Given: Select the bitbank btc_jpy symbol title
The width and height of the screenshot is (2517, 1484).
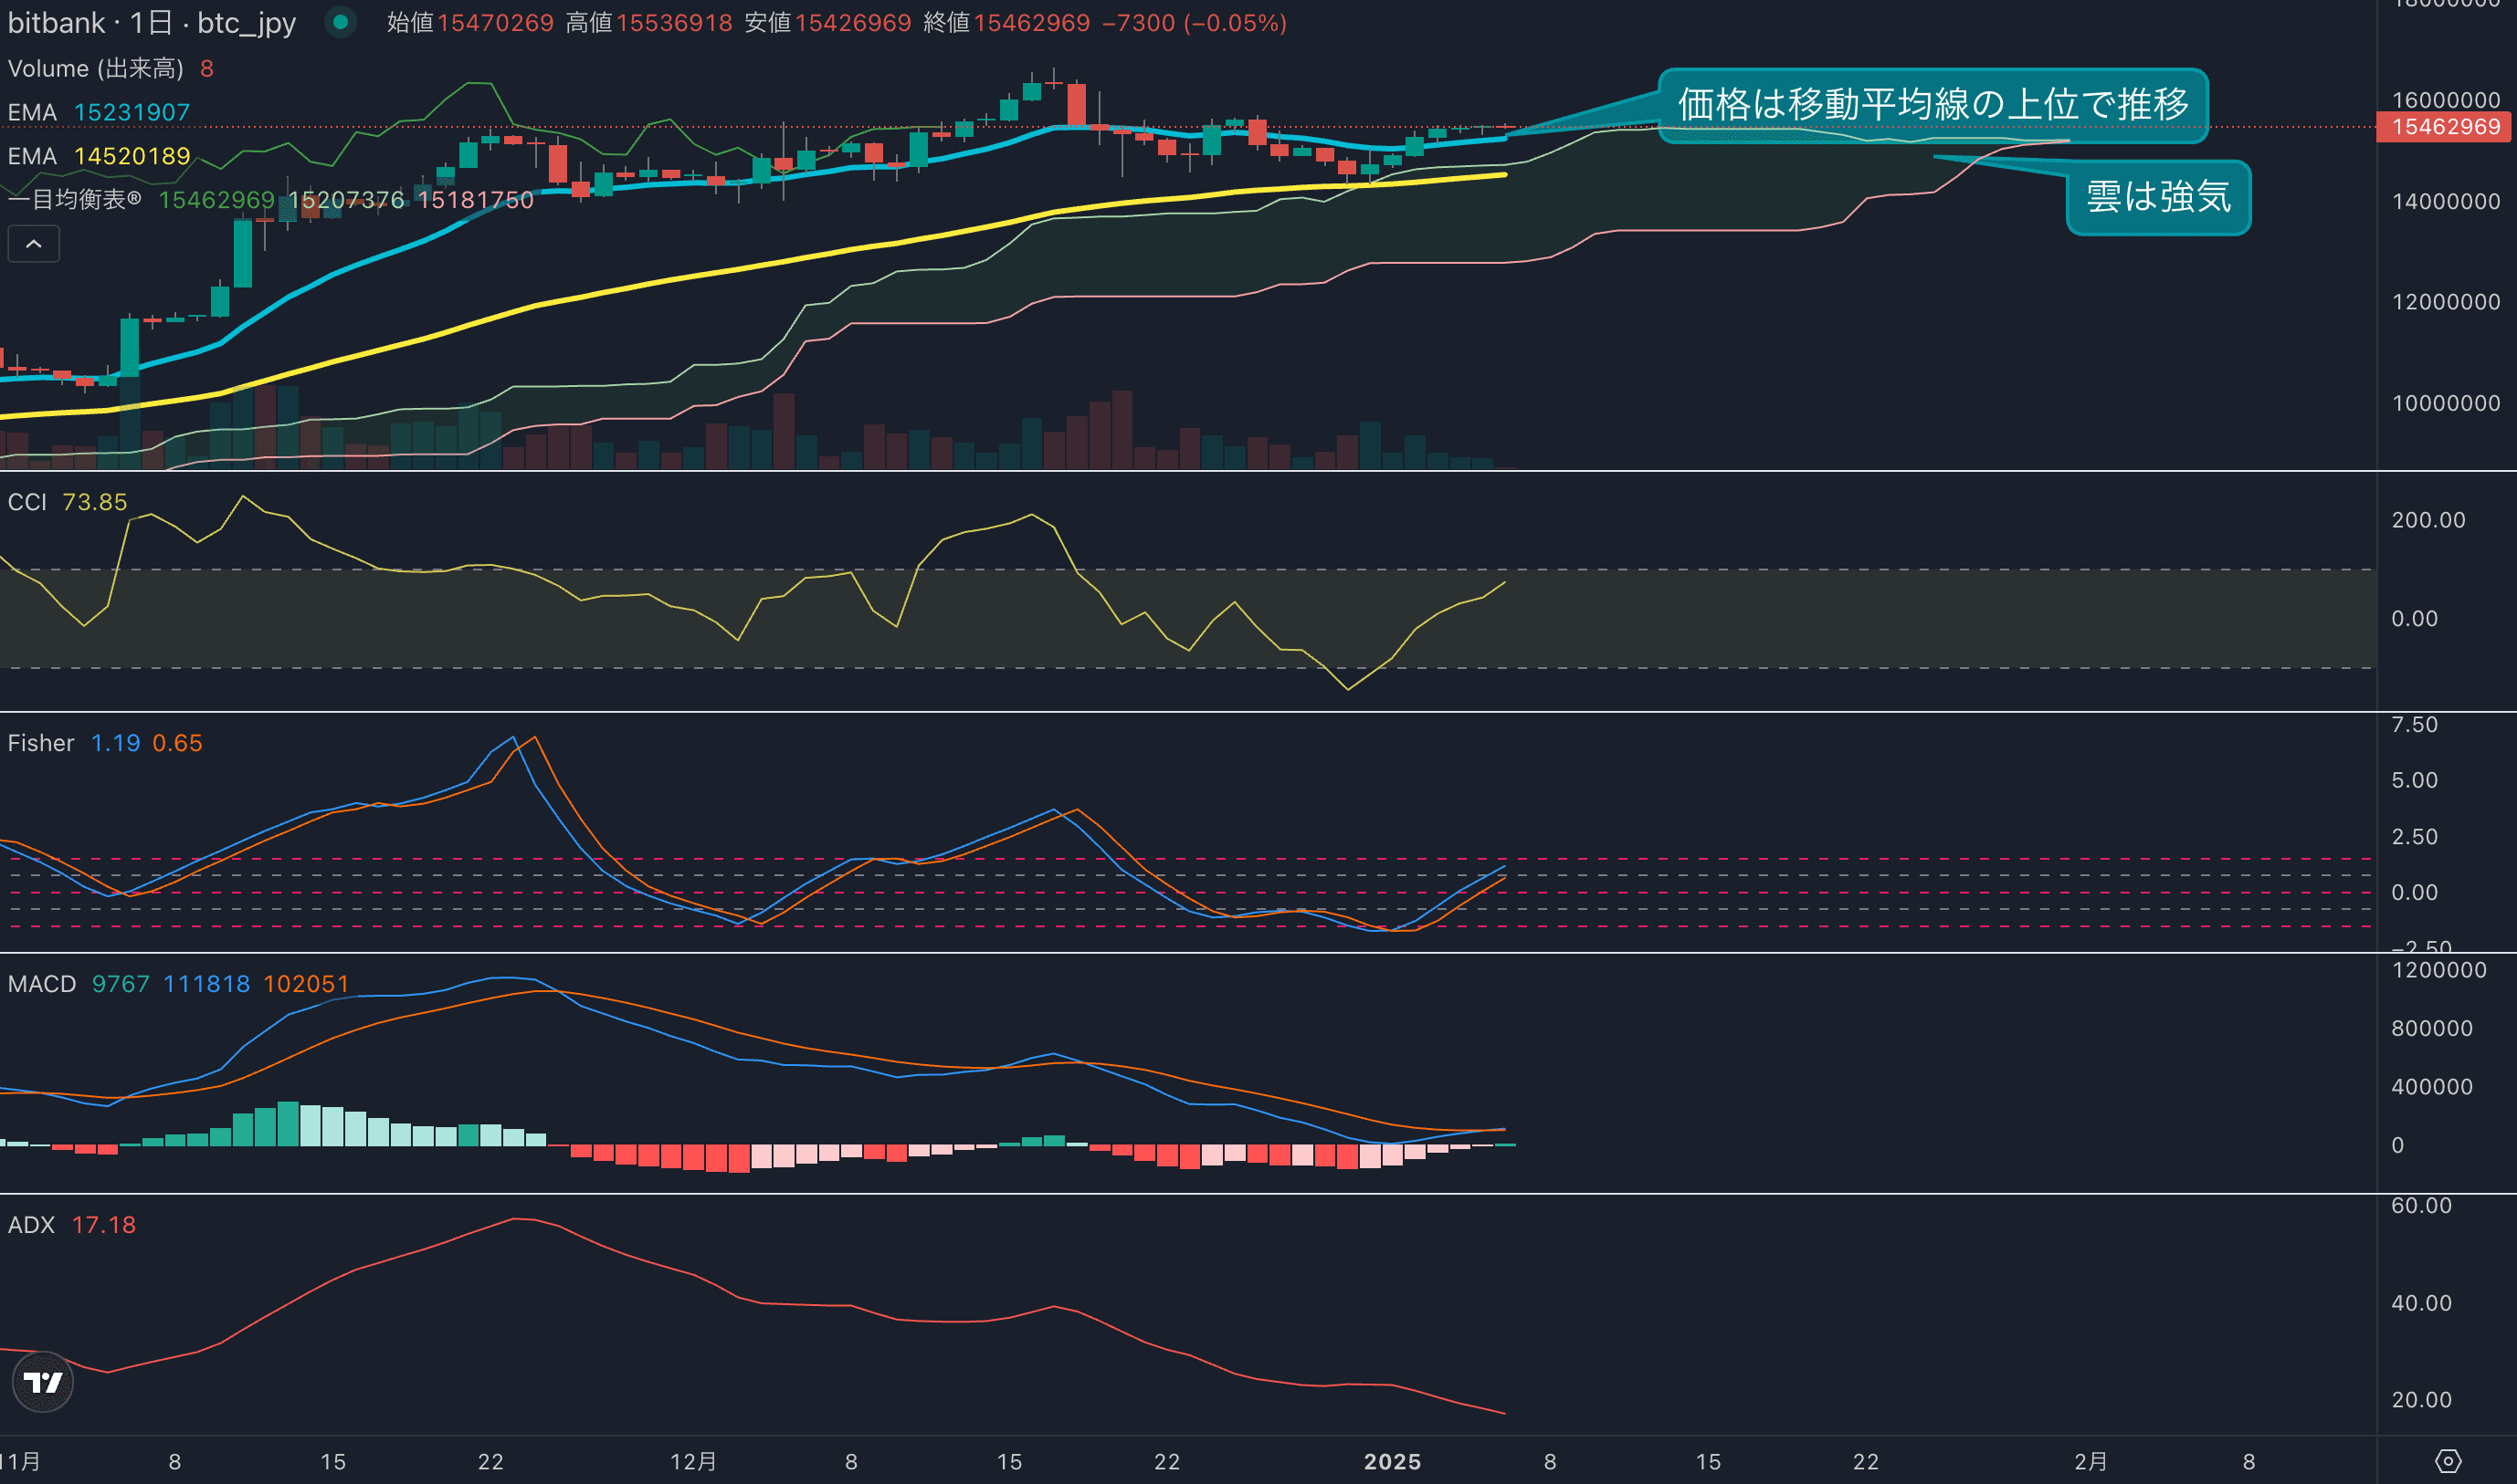Looking at the screenshot, I should (152, 22).
